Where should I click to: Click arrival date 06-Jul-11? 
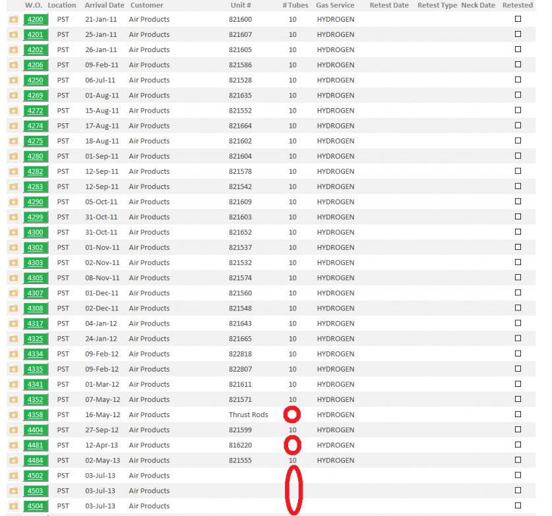(100, 80)
